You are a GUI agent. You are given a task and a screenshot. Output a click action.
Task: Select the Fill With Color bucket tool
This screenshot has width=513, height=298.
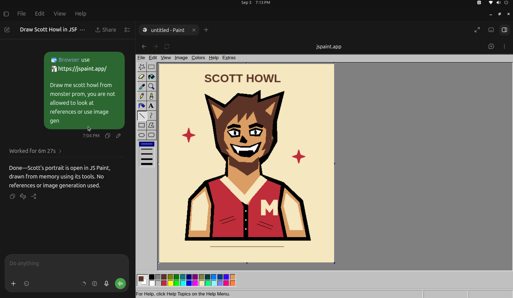pos(151,77)
